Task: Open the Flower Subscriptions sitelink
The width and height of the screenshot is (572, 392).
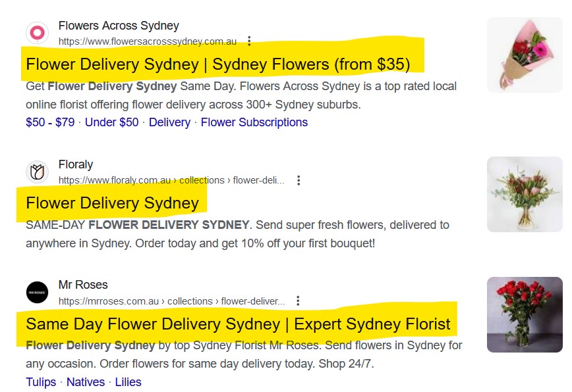Action: [x=254, y=122]
